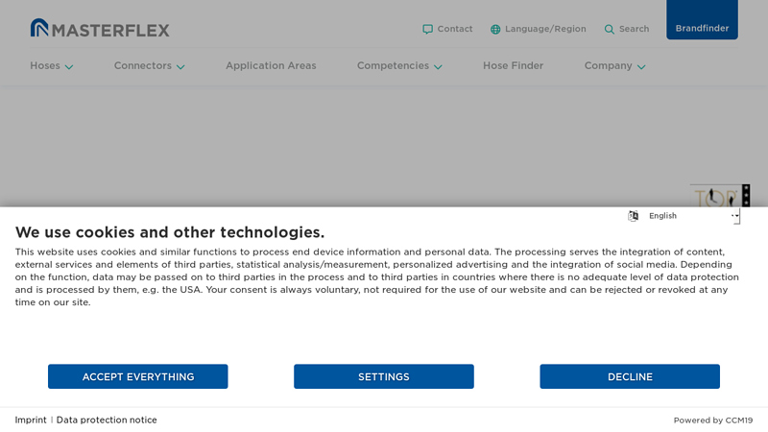Open the Imprint link
This screenshot has height=432, width=768.
(31, 420)
